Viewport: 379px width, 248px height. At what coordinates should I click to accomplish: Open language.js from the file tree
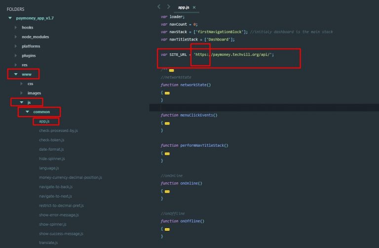(x=49, y=168)
